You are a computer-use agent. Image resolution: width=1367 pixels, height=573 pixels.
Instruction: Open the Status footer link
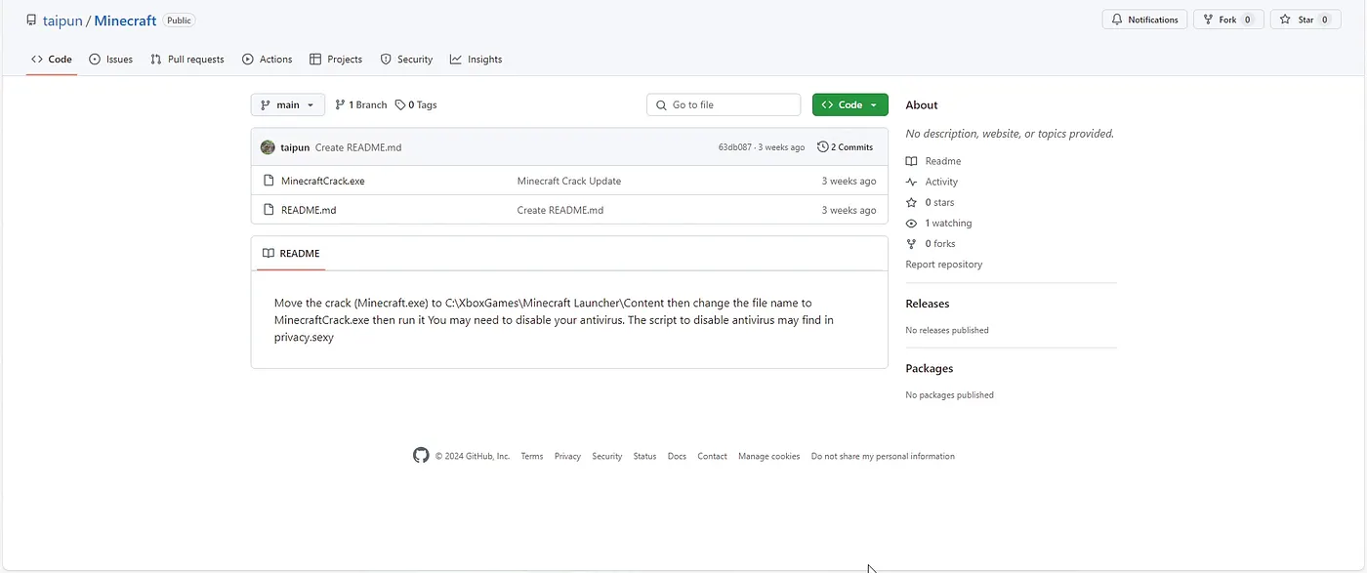(x=644, y=456)
